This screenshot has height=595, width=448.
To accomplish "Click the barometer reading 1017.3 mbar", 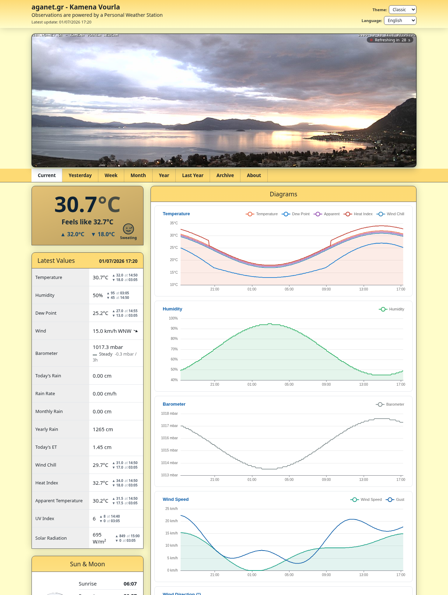I will click(x=108, y=347).
